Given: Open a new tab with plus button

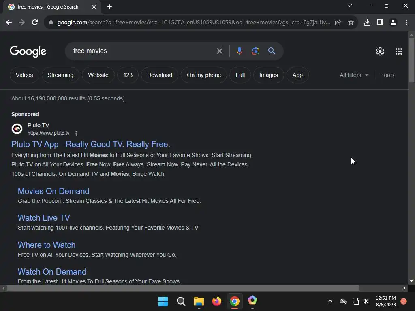Looking at the screenshot, I should [109, 7].
